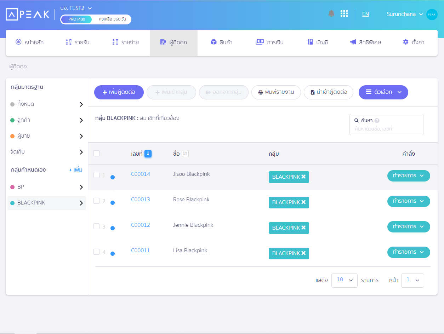This screenshot has width=444, height=334.
Task: Click blue status dot for Jennie Blackpink
Action: tap(113, 228)
